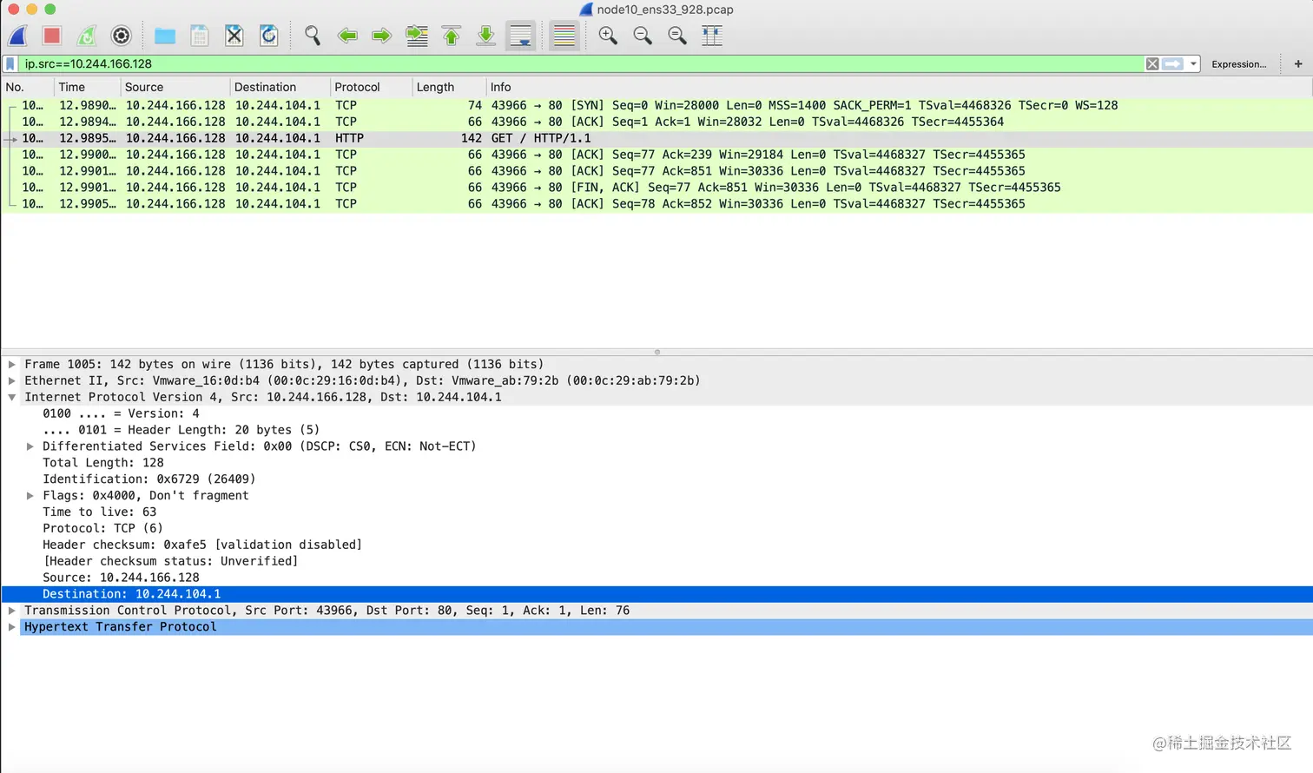1313x773 pixels.
Task: Expand the Ethernet II section
Action: 12,381
